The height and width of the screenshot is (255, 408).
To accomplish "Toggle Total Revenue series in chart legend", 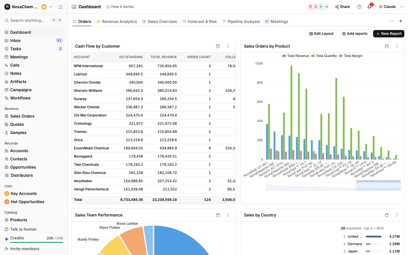I will point(296,56).
